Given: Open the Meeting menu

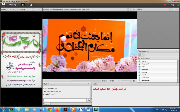Looking at the screenshot, I should (x=13, y=5).
